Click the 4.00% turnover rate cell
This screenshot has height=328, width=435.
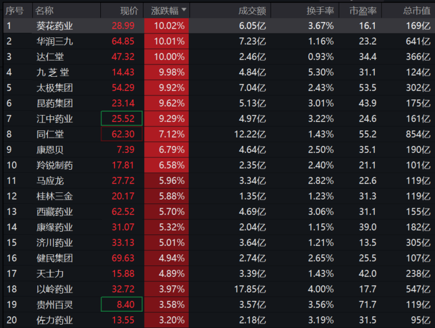(321, 289)
